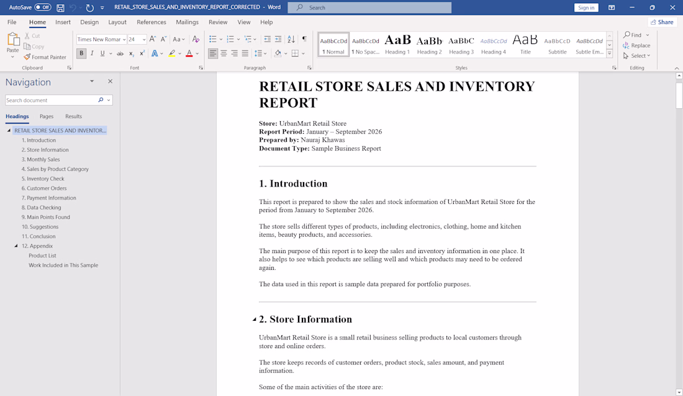Click the Numbering list icon
Viewport: 683px width, 396px height.
[230, 39]
